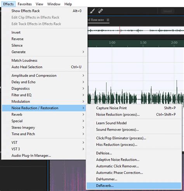
Task: Select the Paintbrush Selection tool icon
Action: (x=92, y=11)
